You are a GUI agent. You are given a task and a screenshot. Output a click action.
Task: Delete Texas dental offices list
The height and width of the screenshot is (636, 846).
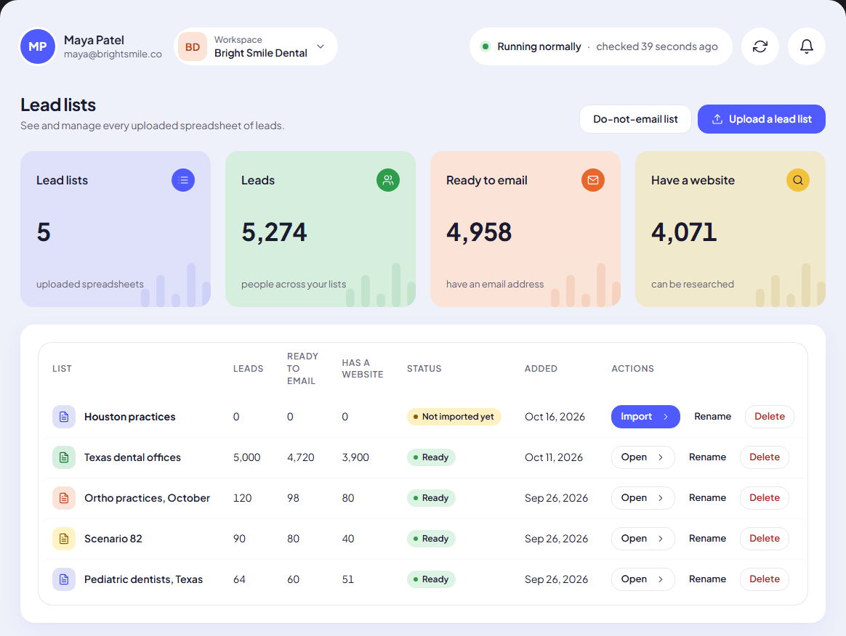tap(765, 457)
